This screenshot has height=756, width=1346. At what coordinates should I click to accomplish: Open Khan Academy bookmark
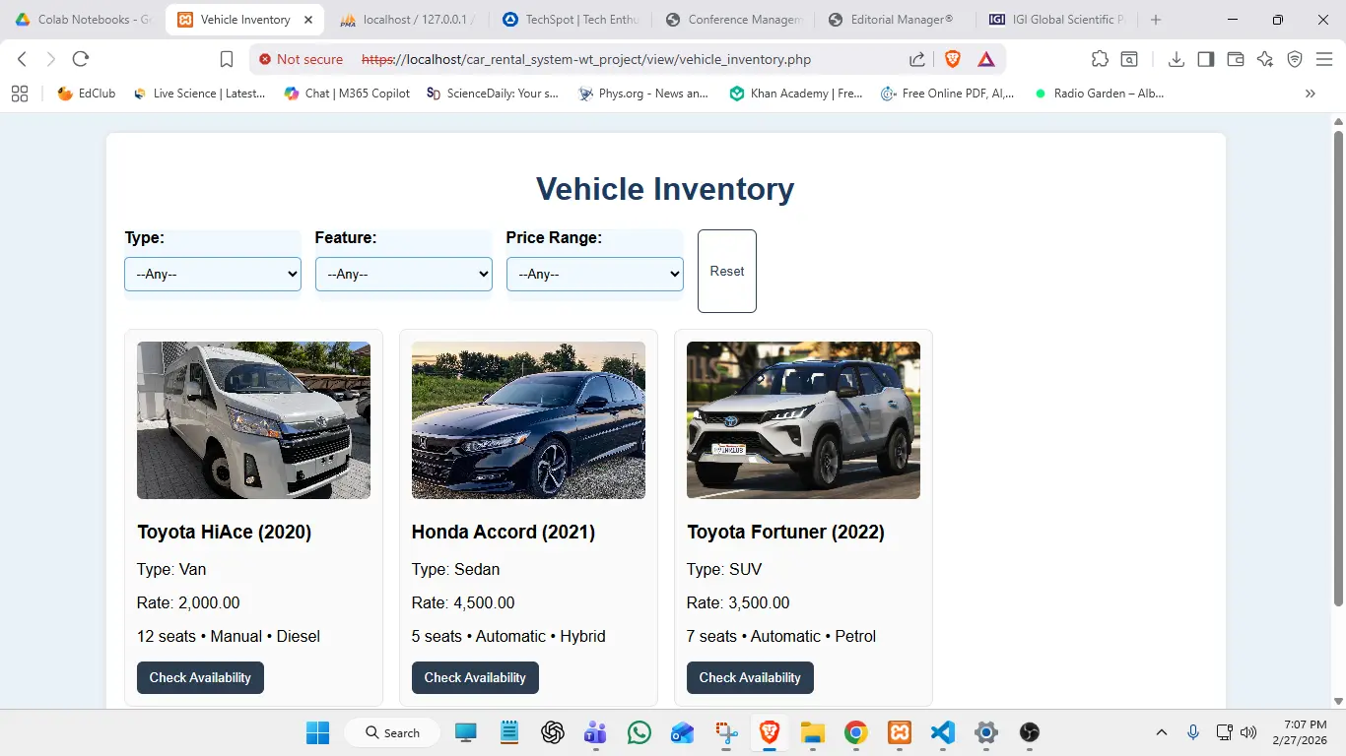pyautogui.click(x=796, y=94)
